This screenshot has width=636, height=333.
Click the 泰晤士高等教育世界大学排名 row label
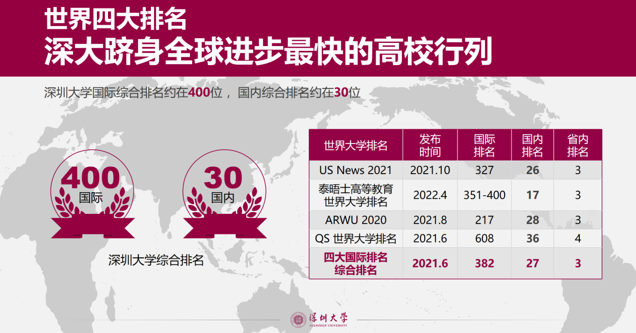(x=356, y=195)
